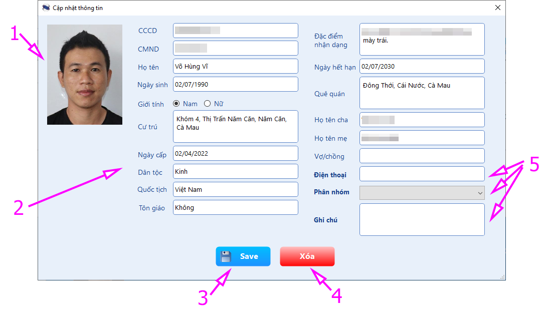Viewport: 549px width, 316px height.
Task: Open the Phân nhóm dropdown
Action: [x=422, y=192]
